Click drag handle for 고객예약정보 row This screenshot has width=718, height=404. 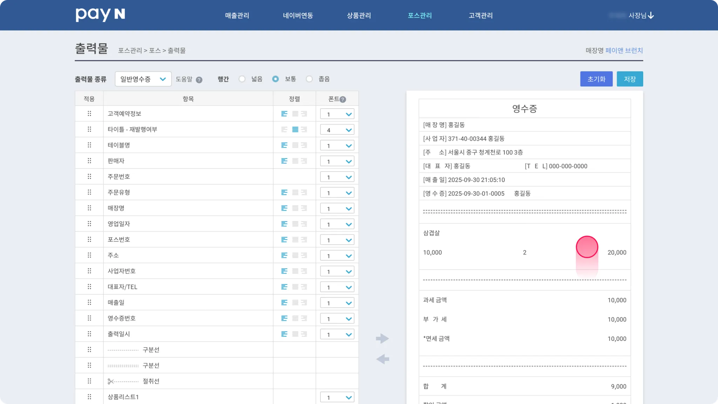click(x=89, y=114)
